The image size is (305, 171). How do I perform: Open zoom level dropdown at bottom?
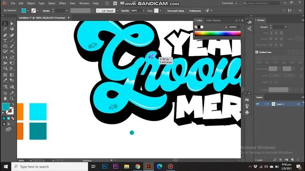tap(30, 161)
